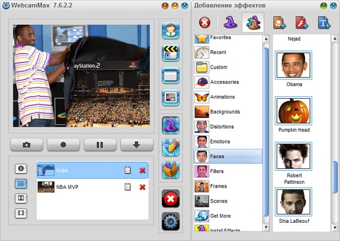Click the category list scroll down arrow
Image resolution: width=340 pixels, height=241 pixels.
266,227
